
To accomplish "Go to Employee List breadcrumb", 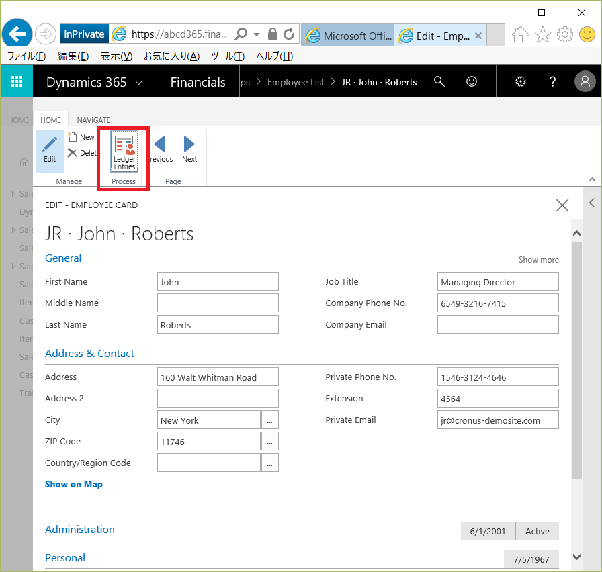I will 296,82.
